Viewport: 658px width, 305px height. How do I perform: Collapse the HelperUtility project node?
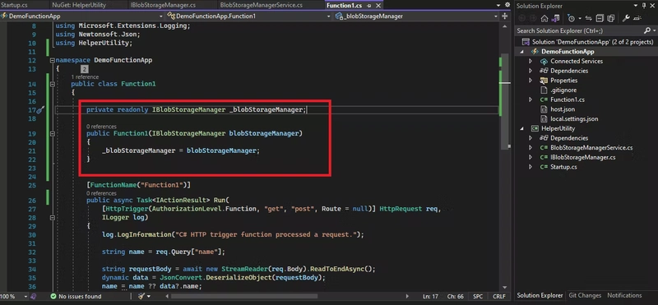tap(522, 128)
